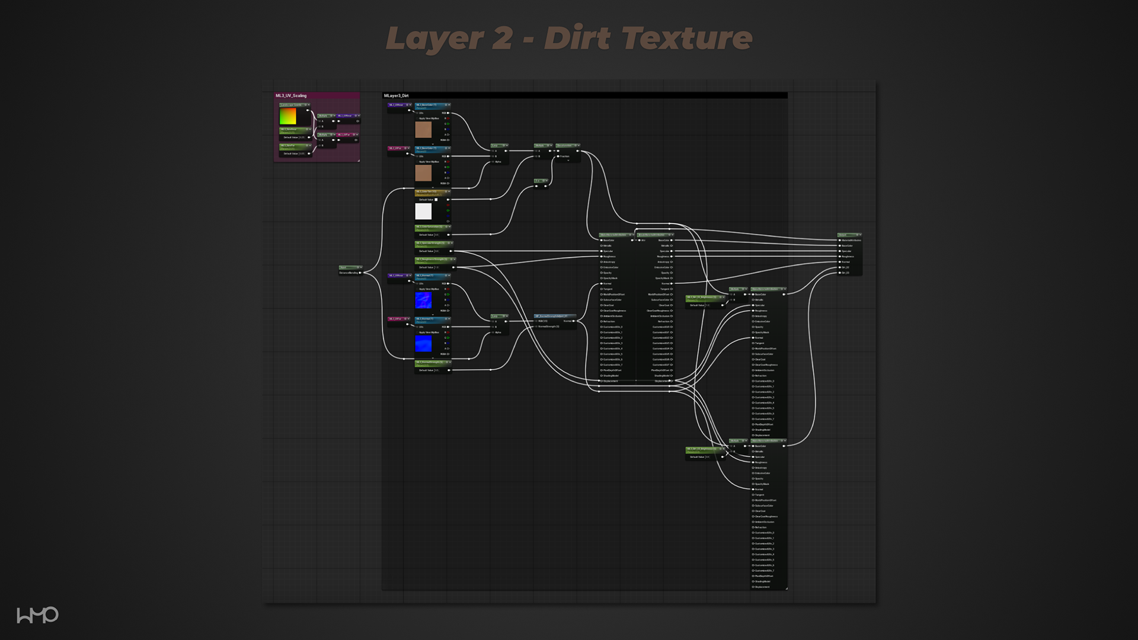Click the DistanceBlending output pin on Input node

click(x=360, y=273)
